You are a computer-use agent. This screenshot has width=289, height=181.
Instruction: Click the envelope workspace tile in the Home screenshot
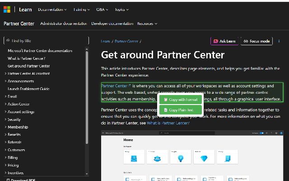click(134, 157)
